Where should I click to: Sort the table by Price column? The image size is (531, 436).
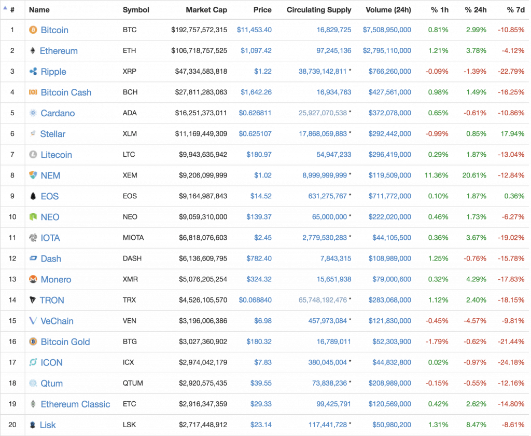tap(262, 10)
